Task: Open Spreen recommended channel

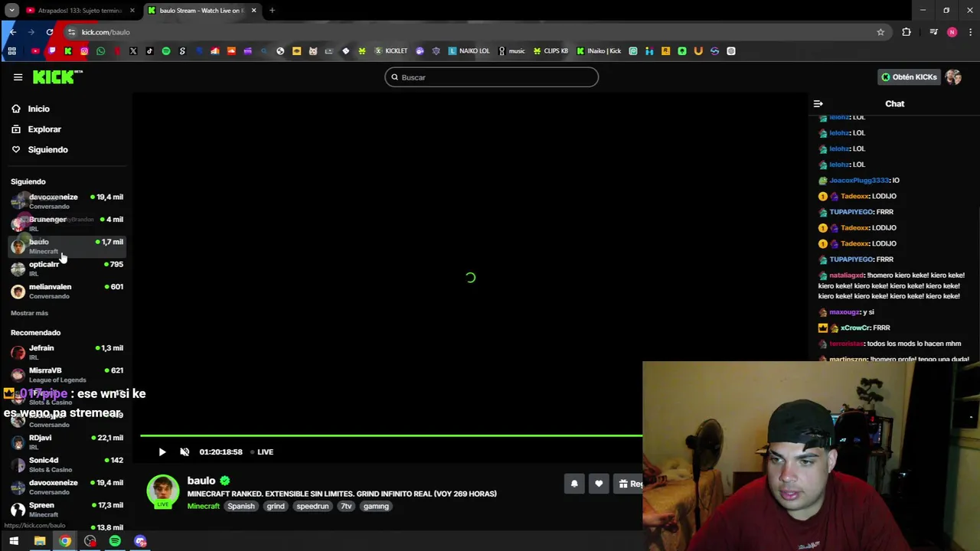Action: (x=67, y=509)
